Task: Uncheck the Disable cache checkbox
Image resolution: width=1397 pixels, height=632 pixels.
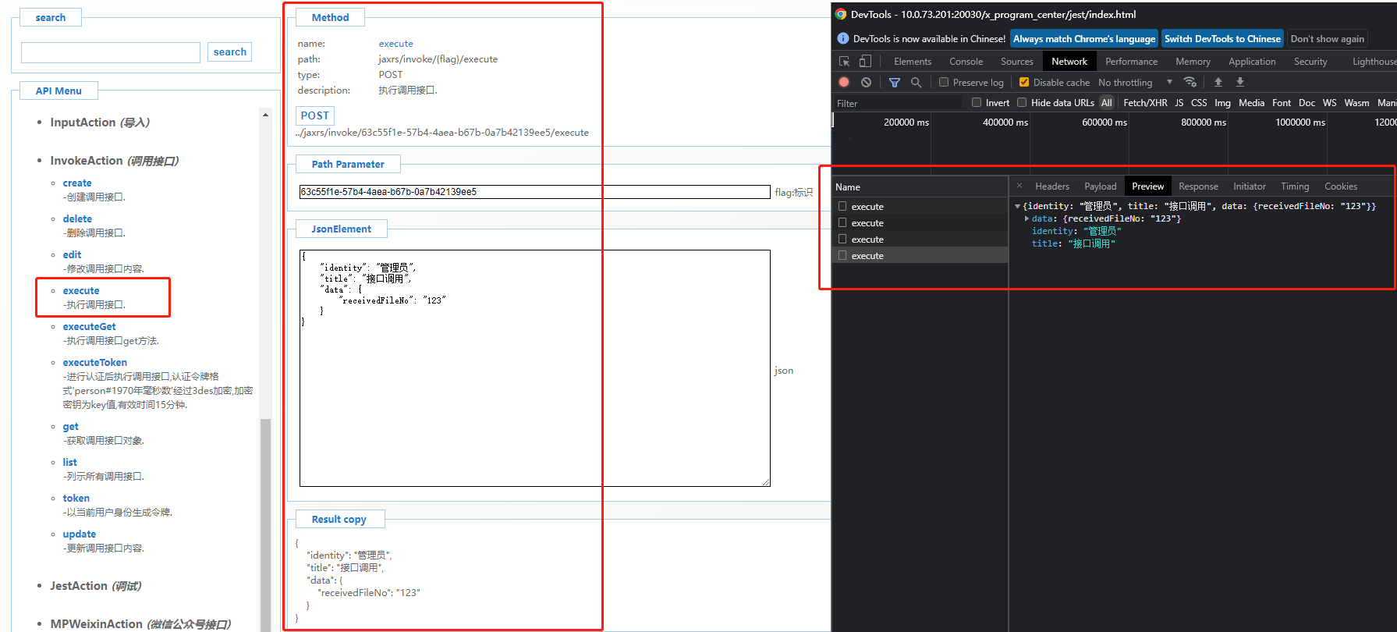Action: tap(1024, 82)
